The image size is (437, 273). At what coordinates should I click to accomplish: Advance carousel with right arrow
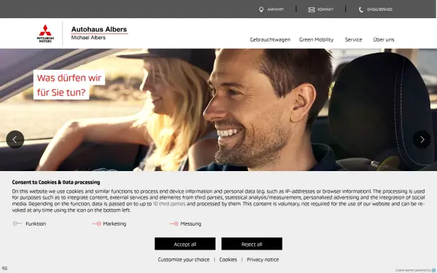[422, 139]
